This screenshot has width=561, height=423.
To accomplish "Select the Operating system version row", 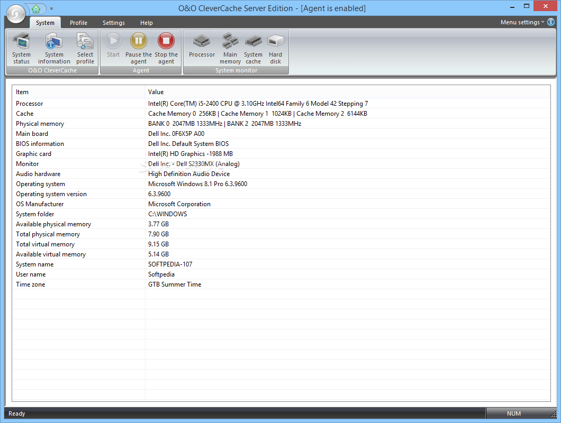I will click(281, 194).
